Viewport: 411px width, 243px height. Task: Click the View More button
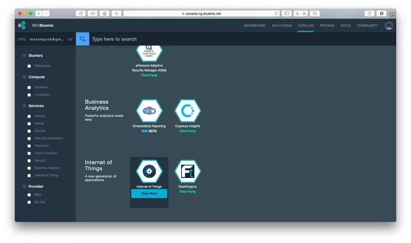tap(149, 193)
